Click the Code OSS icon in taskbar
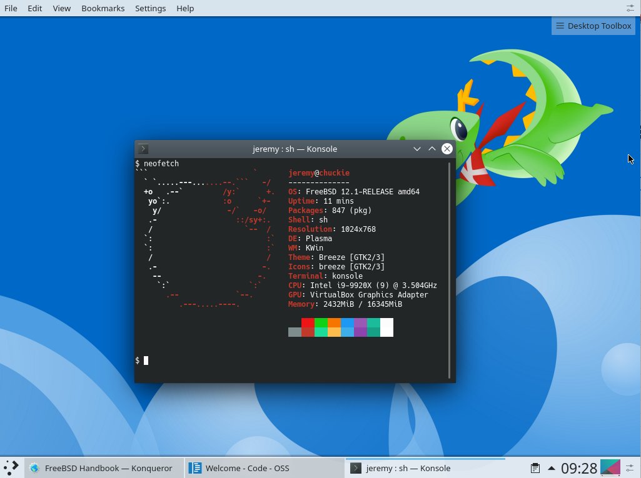 click(x=195, y=468)
